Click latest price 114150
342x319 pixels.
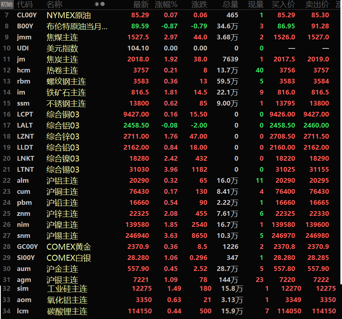click(140, 311)
